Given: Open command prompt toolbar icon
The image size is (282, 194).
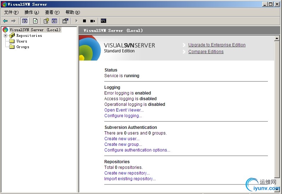Looking at the screenshot, I should pos(104,21).
